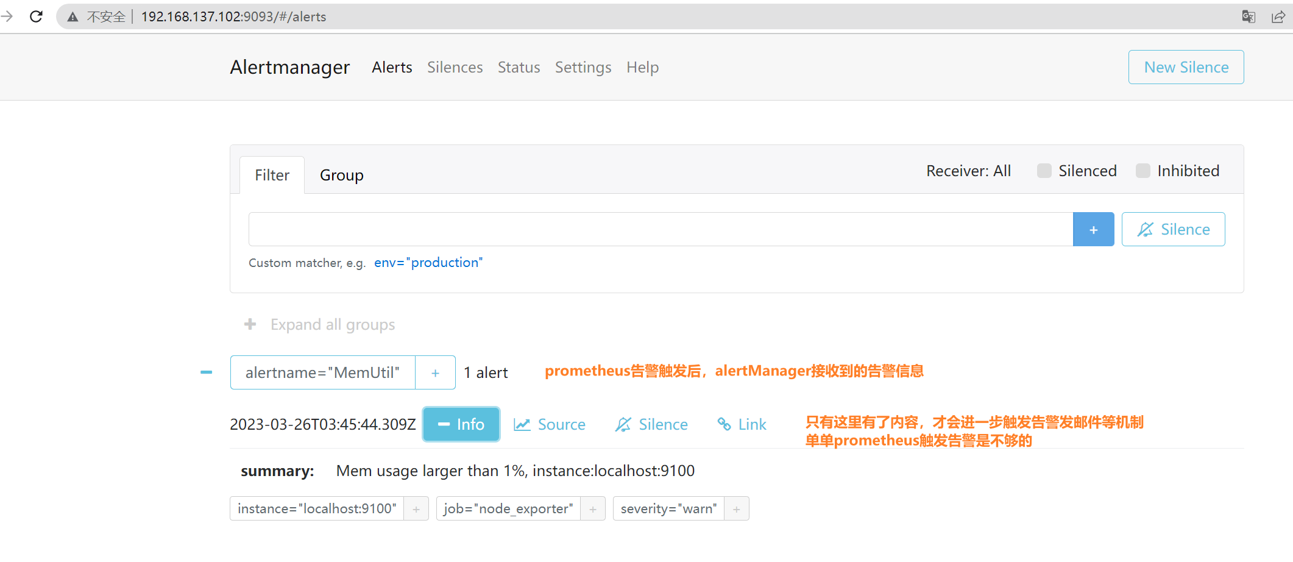Reload the page with the refresh icon

point(36,16)
